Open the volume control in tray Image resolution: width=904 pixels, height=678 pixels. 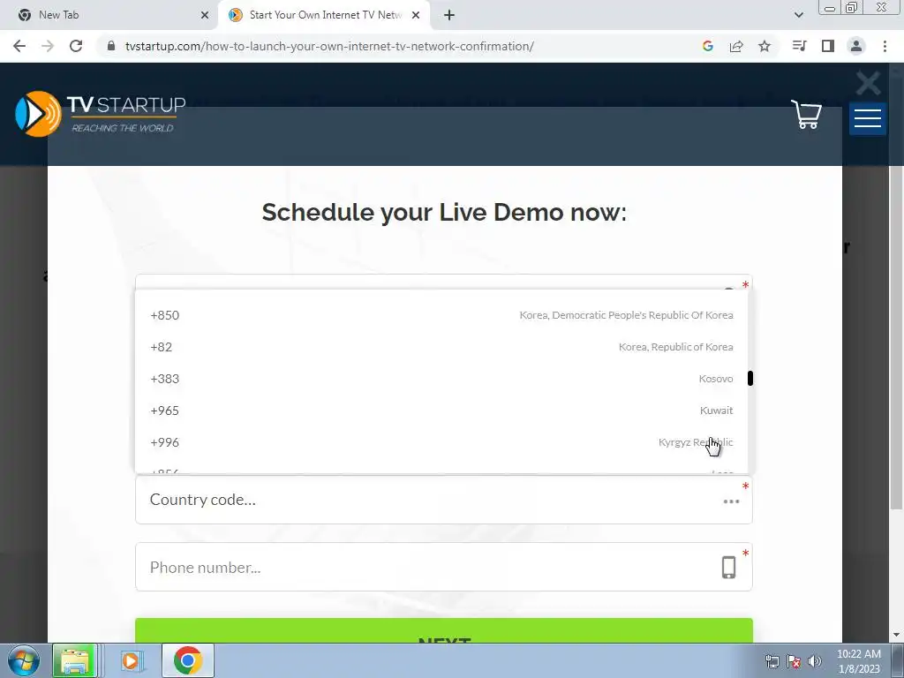click(x=815, y=661)
